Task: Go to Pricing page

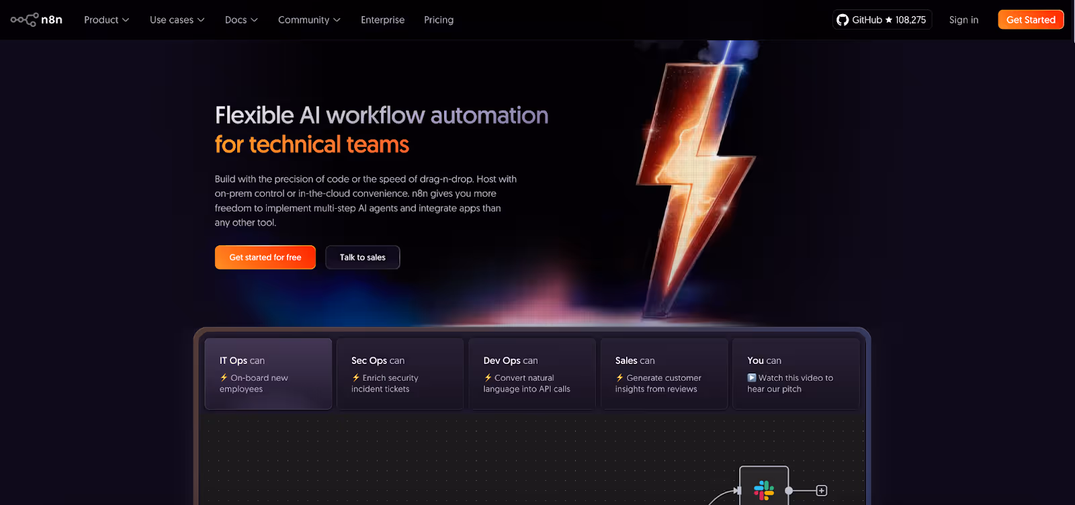Action: click(439, 20)
